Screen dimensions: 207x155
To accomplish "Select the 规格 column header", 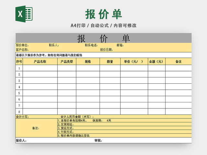I will click(88, 62).
